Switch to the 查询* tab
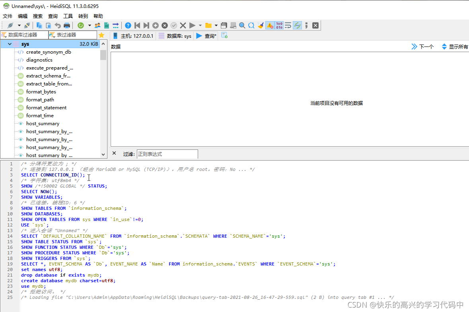 [206, 36]
